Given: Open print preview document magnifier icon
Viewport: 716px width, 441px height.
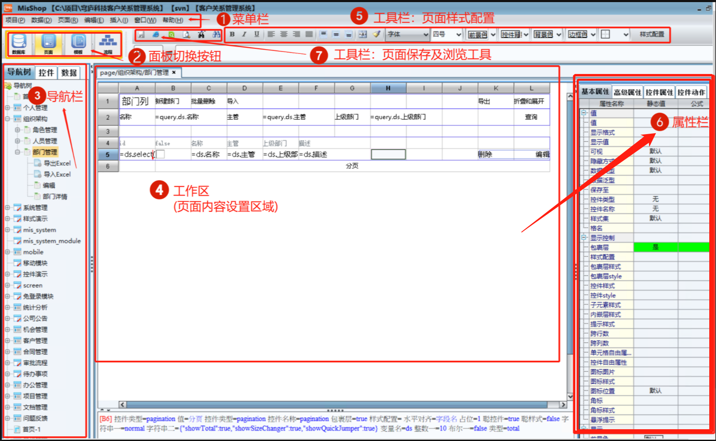Looking at the screenshot, I should pyautogui.click(x=186, y=34).
